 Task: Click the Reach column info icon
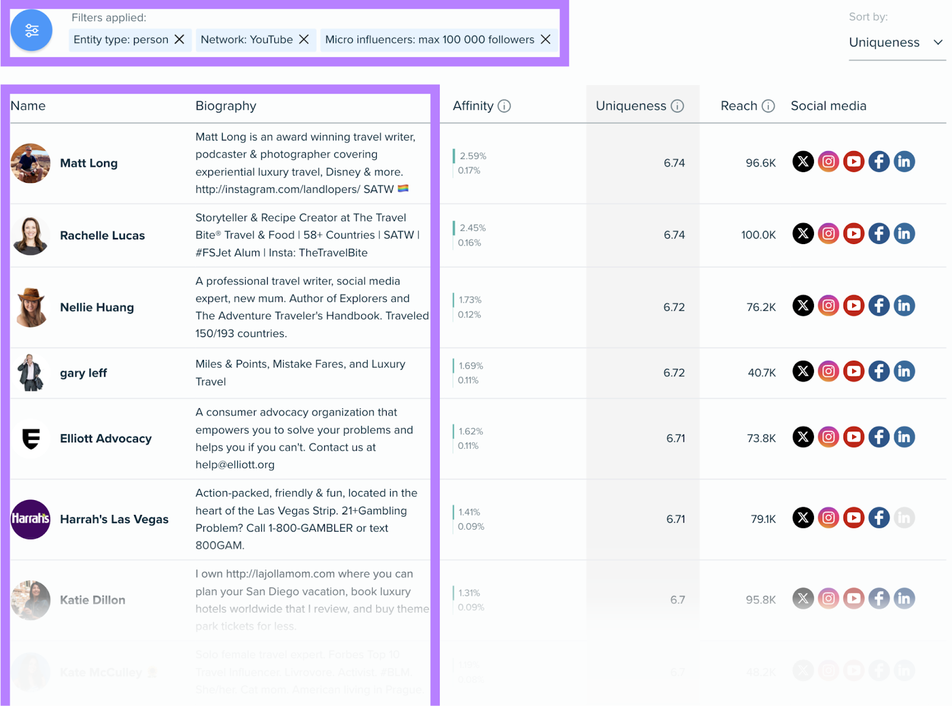click(x=768, y=106)
